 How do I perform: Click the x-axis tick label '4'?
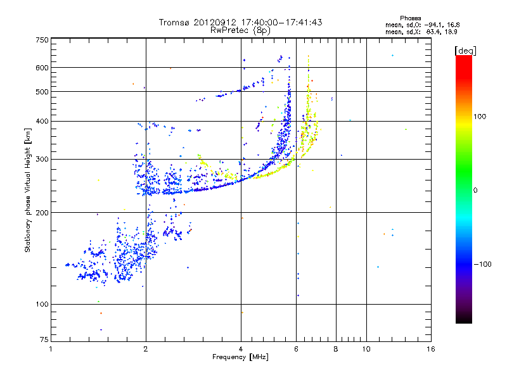tap(241, 349)
